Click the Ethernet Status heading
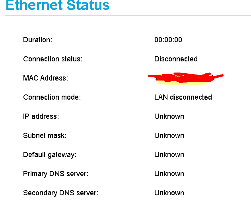The width and height of the screenshot is (251, 218). click(58, 6)
